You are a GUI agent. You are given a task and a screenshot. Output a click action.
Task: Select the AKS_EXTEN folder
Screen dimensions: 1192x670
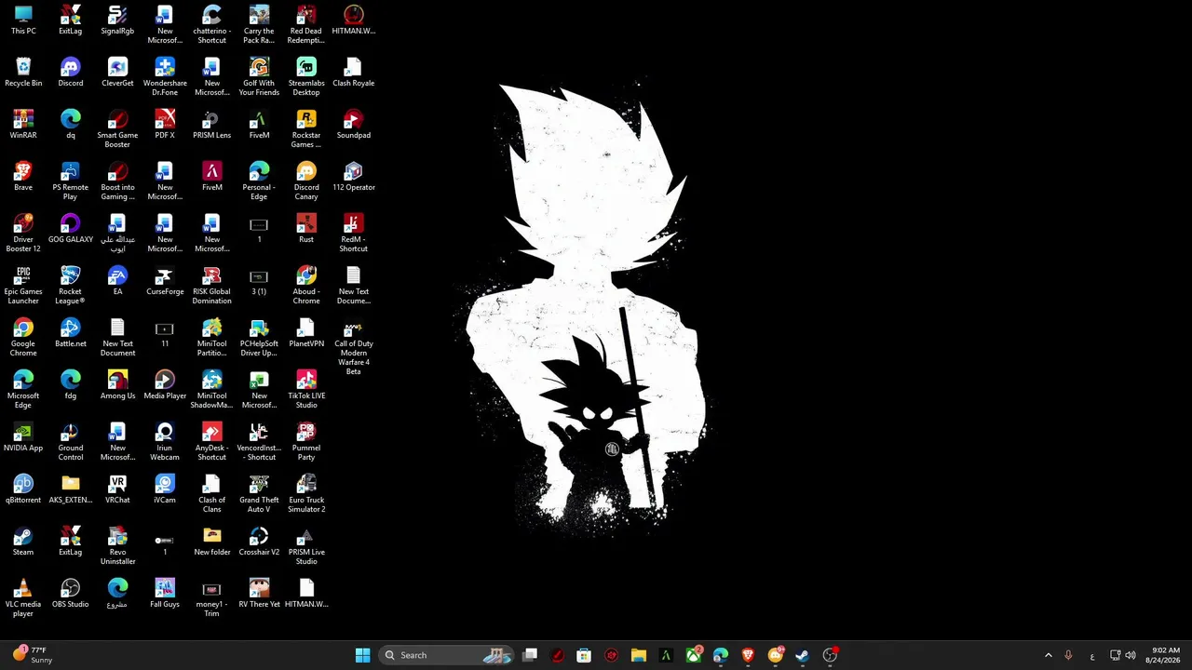[70, 489]
